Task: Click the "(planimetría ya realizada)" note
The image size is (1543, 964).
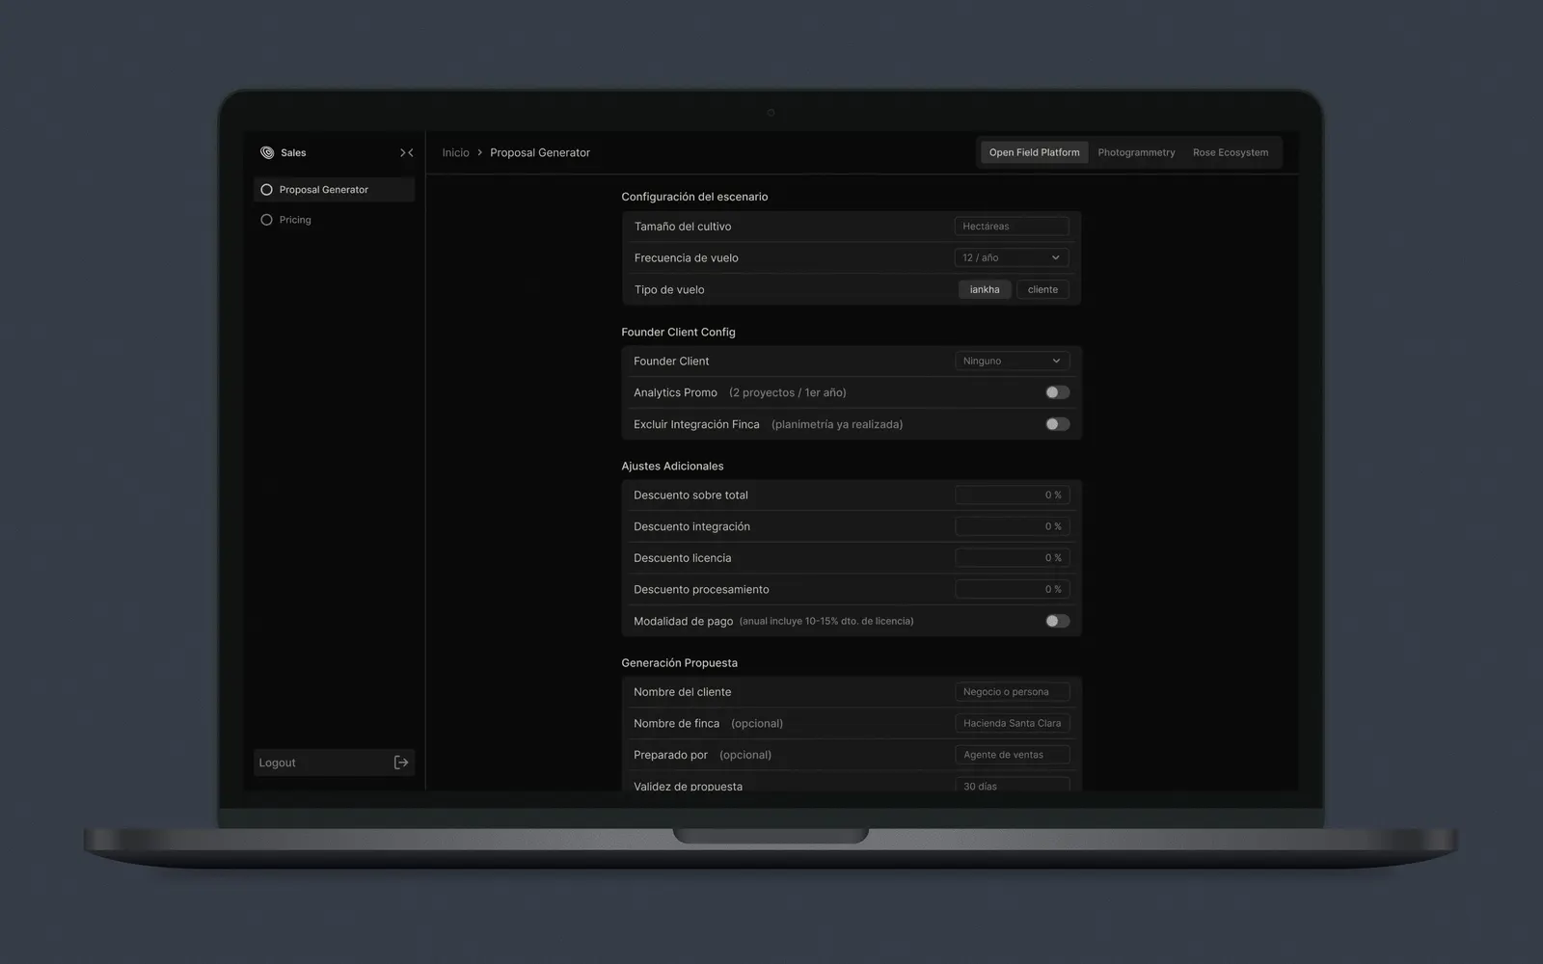Action: 837,424
